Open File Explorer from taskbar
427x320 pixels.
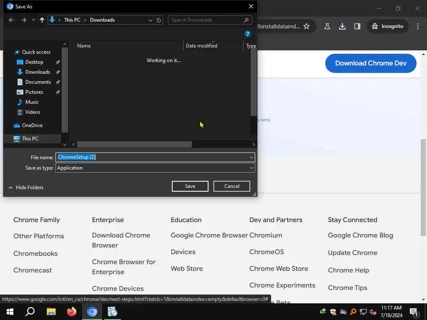pyautogui.click(x=51, y=312)
